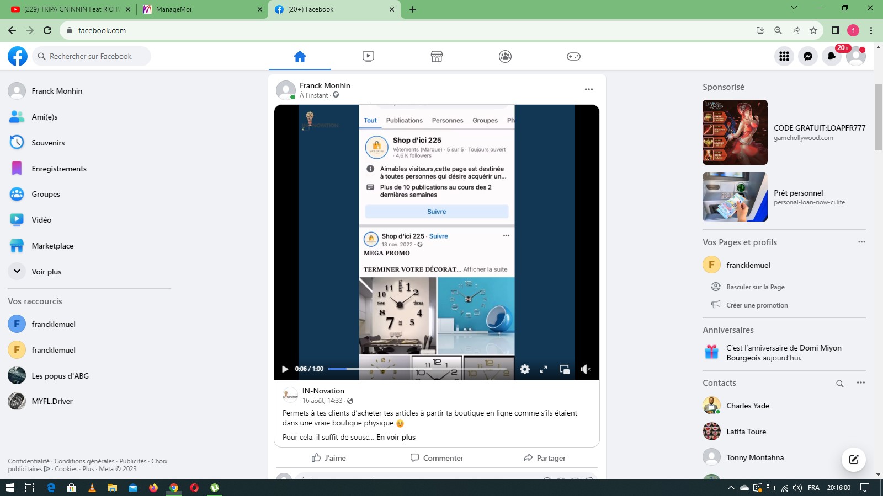
Task: Click the new message compose icon
Action: point(854,460)
